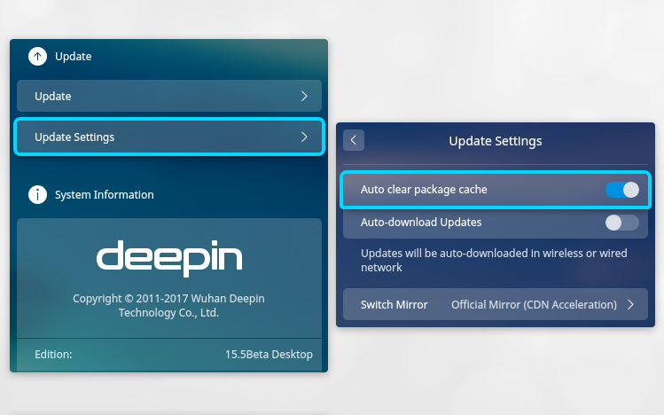Expand the Update row chevron
Viewport: 664px width, 415px height.
point(304,96)
